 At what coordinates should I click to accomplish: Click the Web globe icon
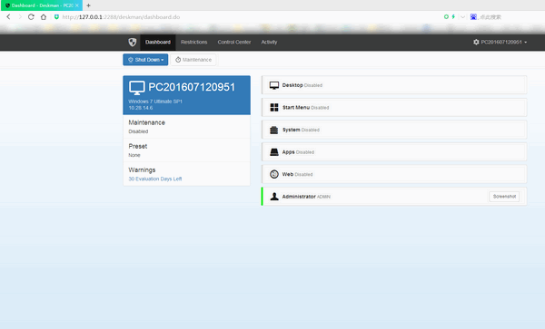pos(274,174)
